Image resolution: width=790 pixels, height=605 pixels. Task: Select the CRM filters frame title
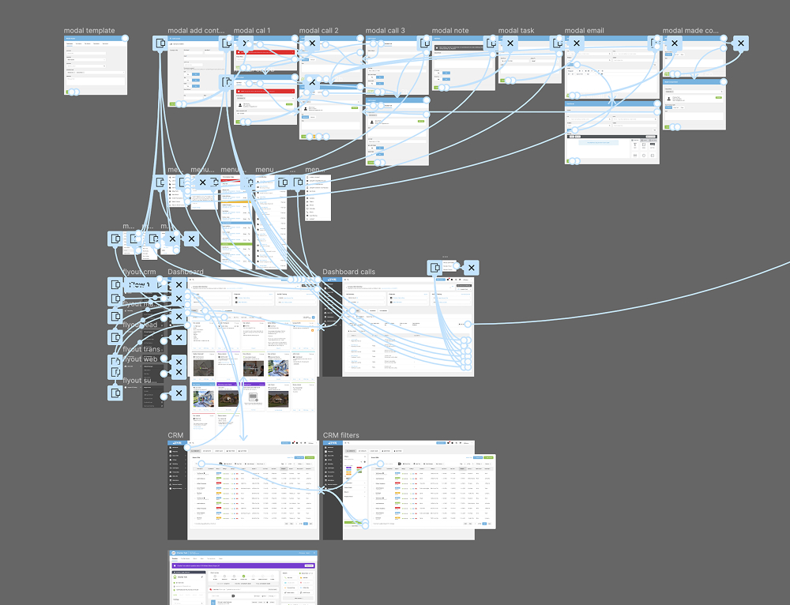340,435
